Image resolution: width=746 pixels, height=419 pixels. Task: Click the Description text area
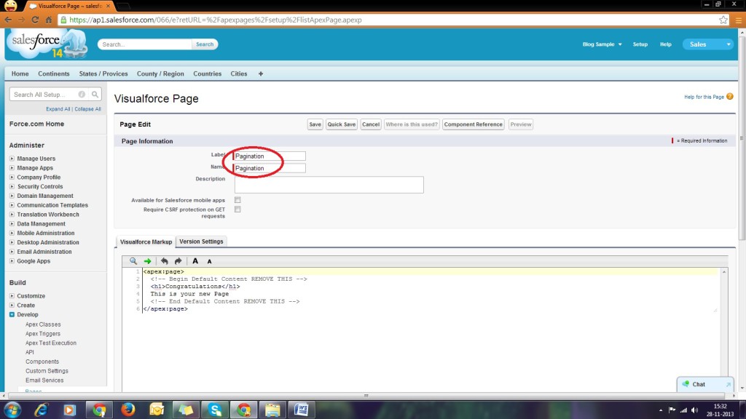pyautogui.click(x=329, y=185)
